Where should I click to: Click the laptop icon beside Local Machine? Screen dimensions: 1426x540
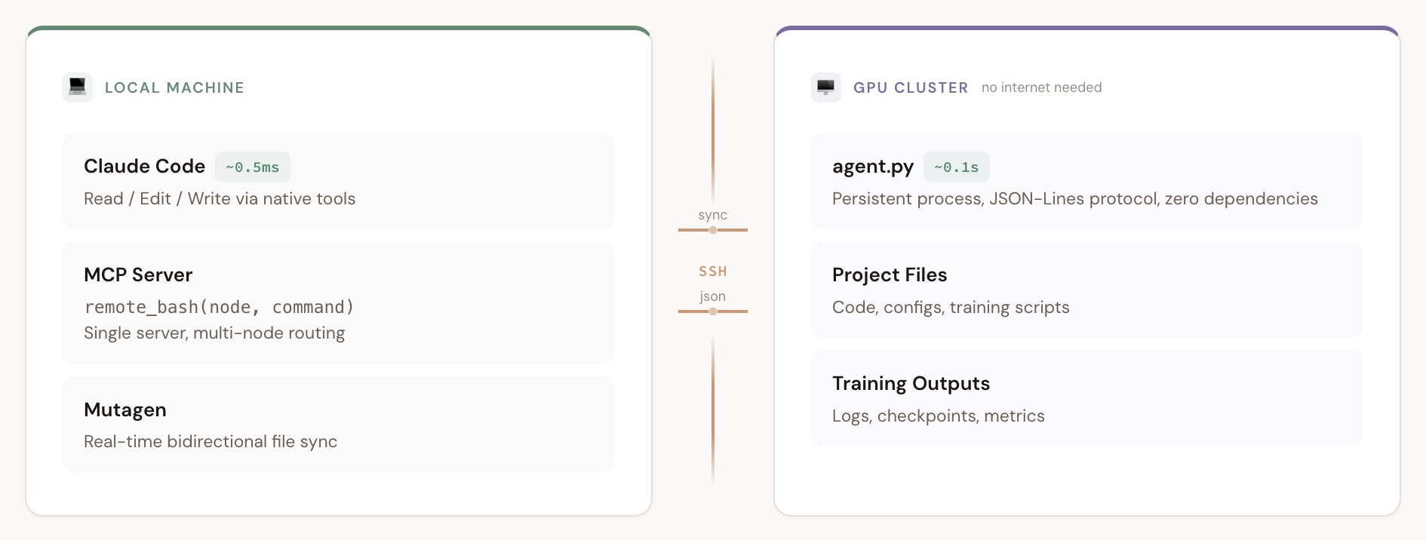(x=78, y=87)
